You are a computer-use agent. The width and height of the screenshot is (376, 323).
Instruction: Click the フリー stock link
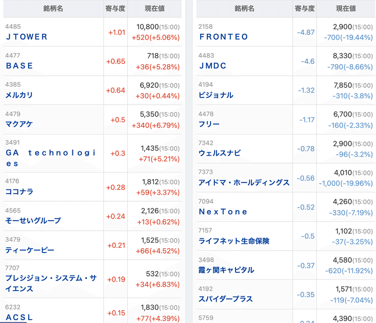(209, 124)
